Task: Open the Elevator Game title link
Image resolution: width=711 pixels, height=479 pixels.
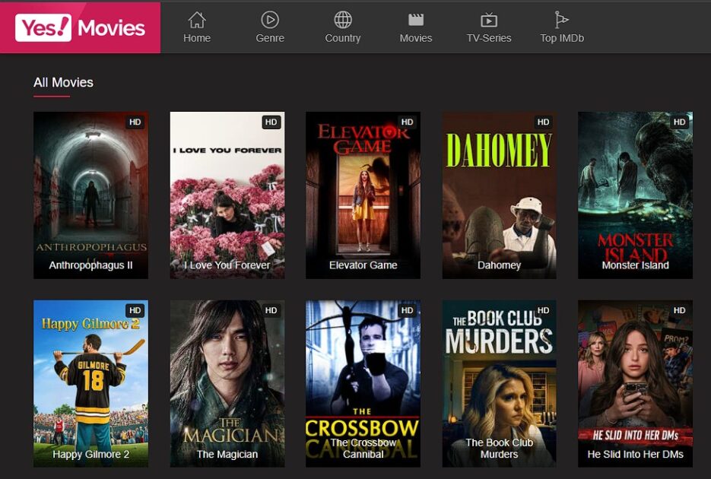Action: [363, 265]
